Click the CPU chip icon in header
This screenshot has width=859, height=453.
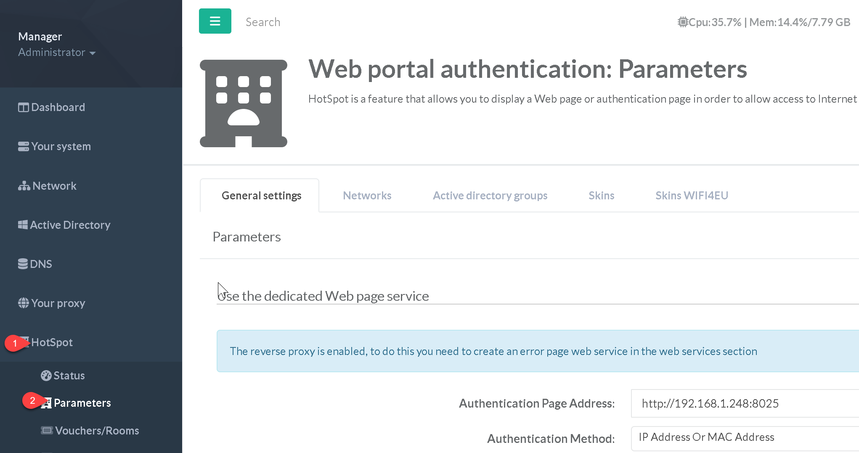(682, 22)
